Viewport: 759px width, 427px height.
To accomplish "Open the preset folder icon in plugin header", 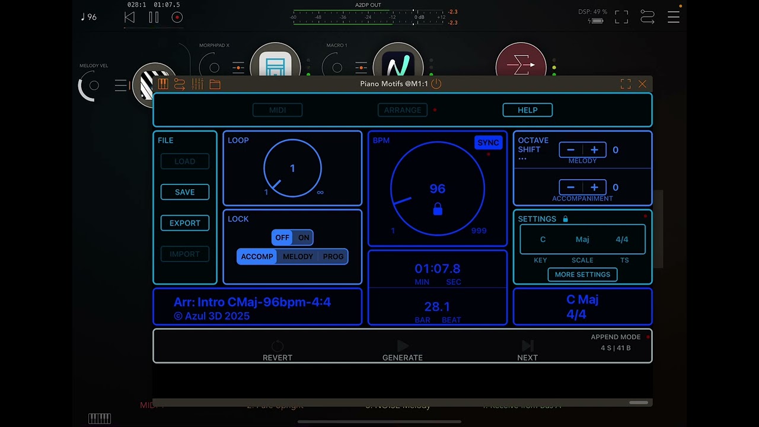I will [215, 85].
